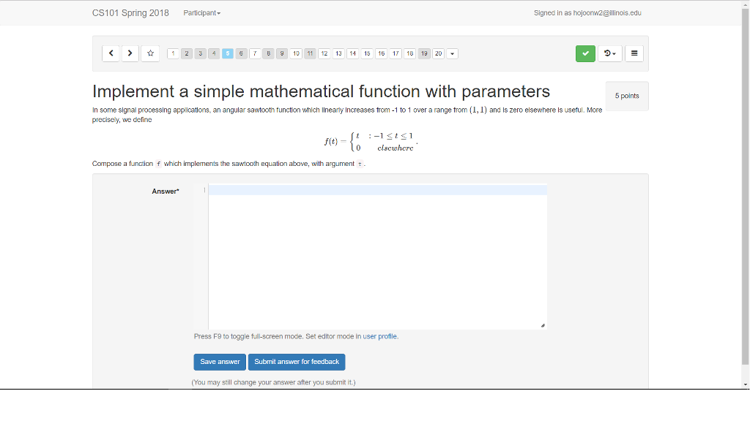The height and width of the screenshot is (421, 750).
Task: Open the hamburger menu icon
Action: pyautogui.click(x=634, y=53)
